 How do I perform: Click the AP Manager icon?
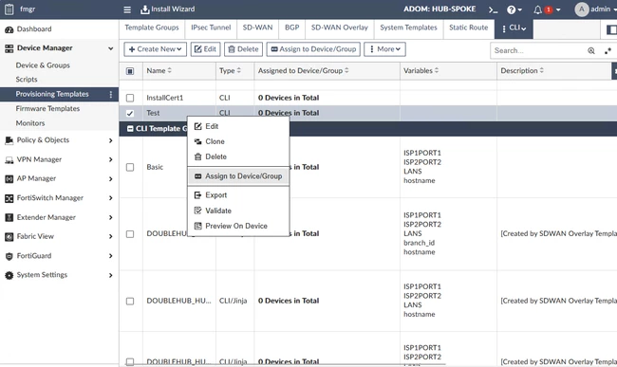click(9, 179)
